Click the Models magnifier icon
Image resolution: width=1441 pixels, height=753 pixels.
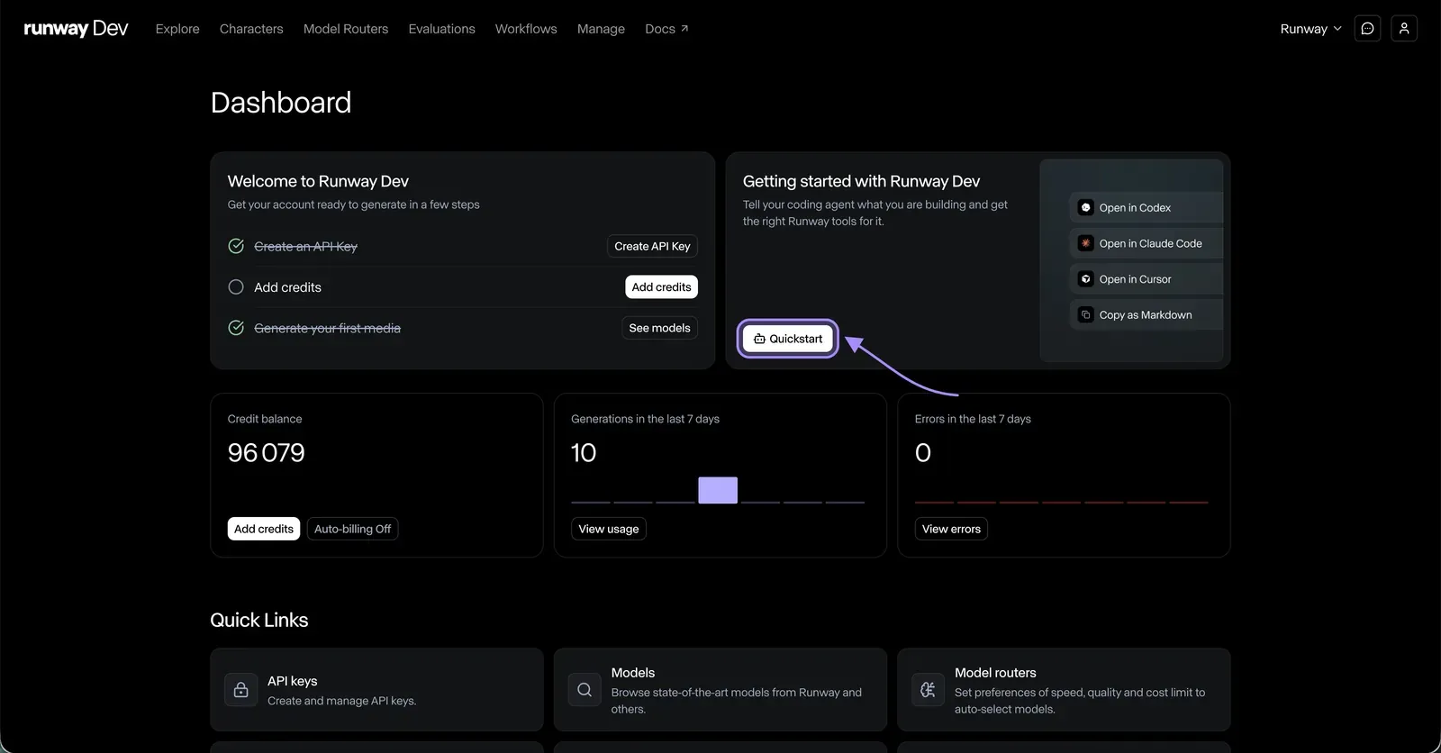coord(585,690)
